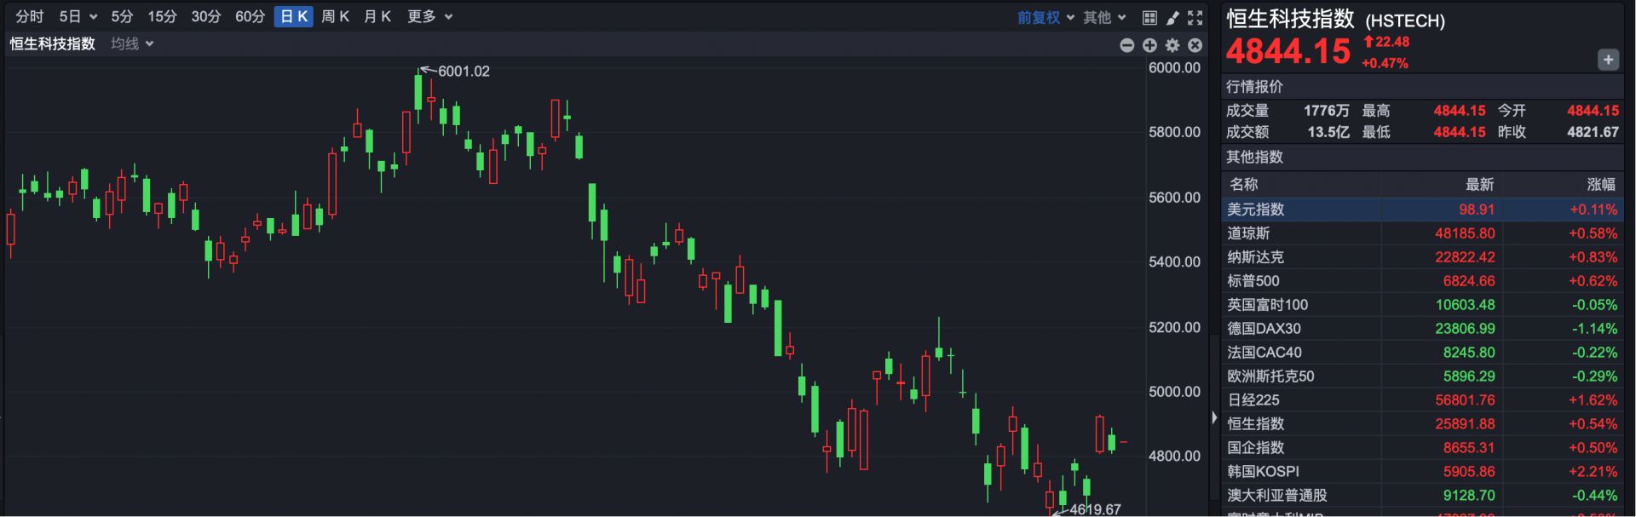Expand chart to fullscreen
Viewport: 1636px width, 517px height.
point(1195,17)
